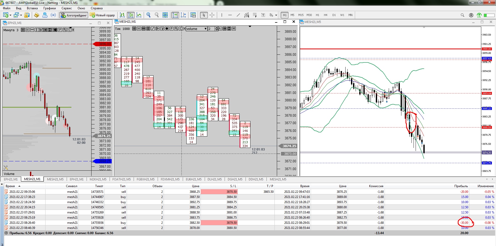Open Market Watch with the dollar icon

click(27, 15)
